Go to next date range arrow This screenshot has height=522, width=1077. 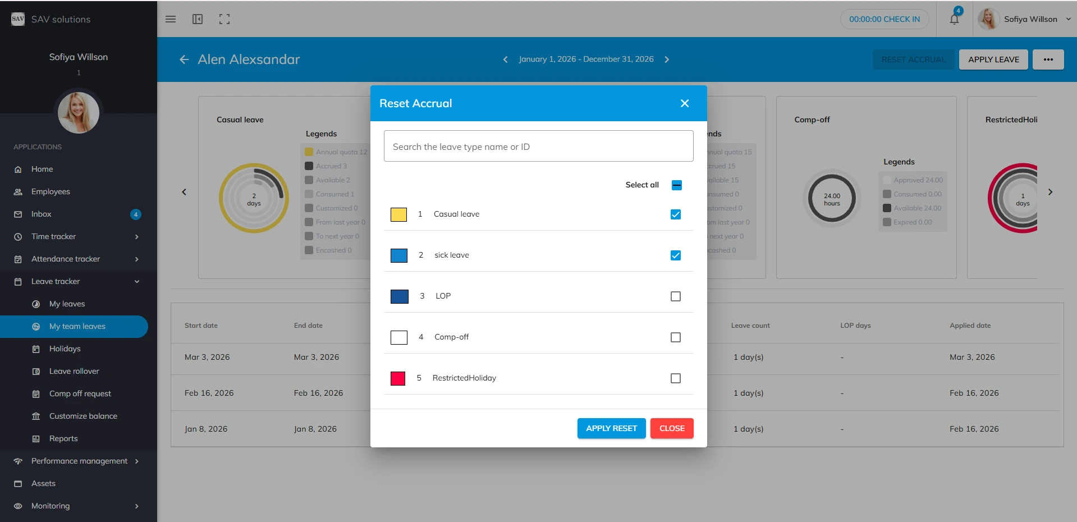pos(667,59)
